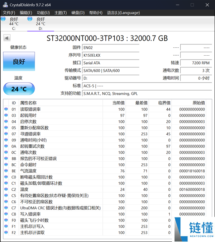Select the C: drive status orb
This screenshot has height=242, width=215.
pos(3,19)
